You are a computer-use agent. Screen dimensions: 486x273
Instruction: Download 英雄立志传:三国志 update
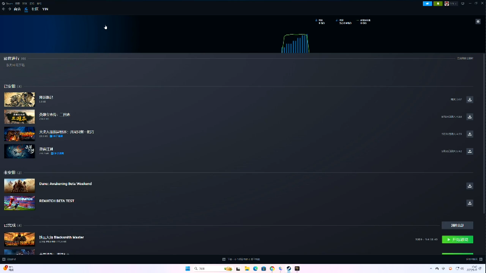coord(470,116)
